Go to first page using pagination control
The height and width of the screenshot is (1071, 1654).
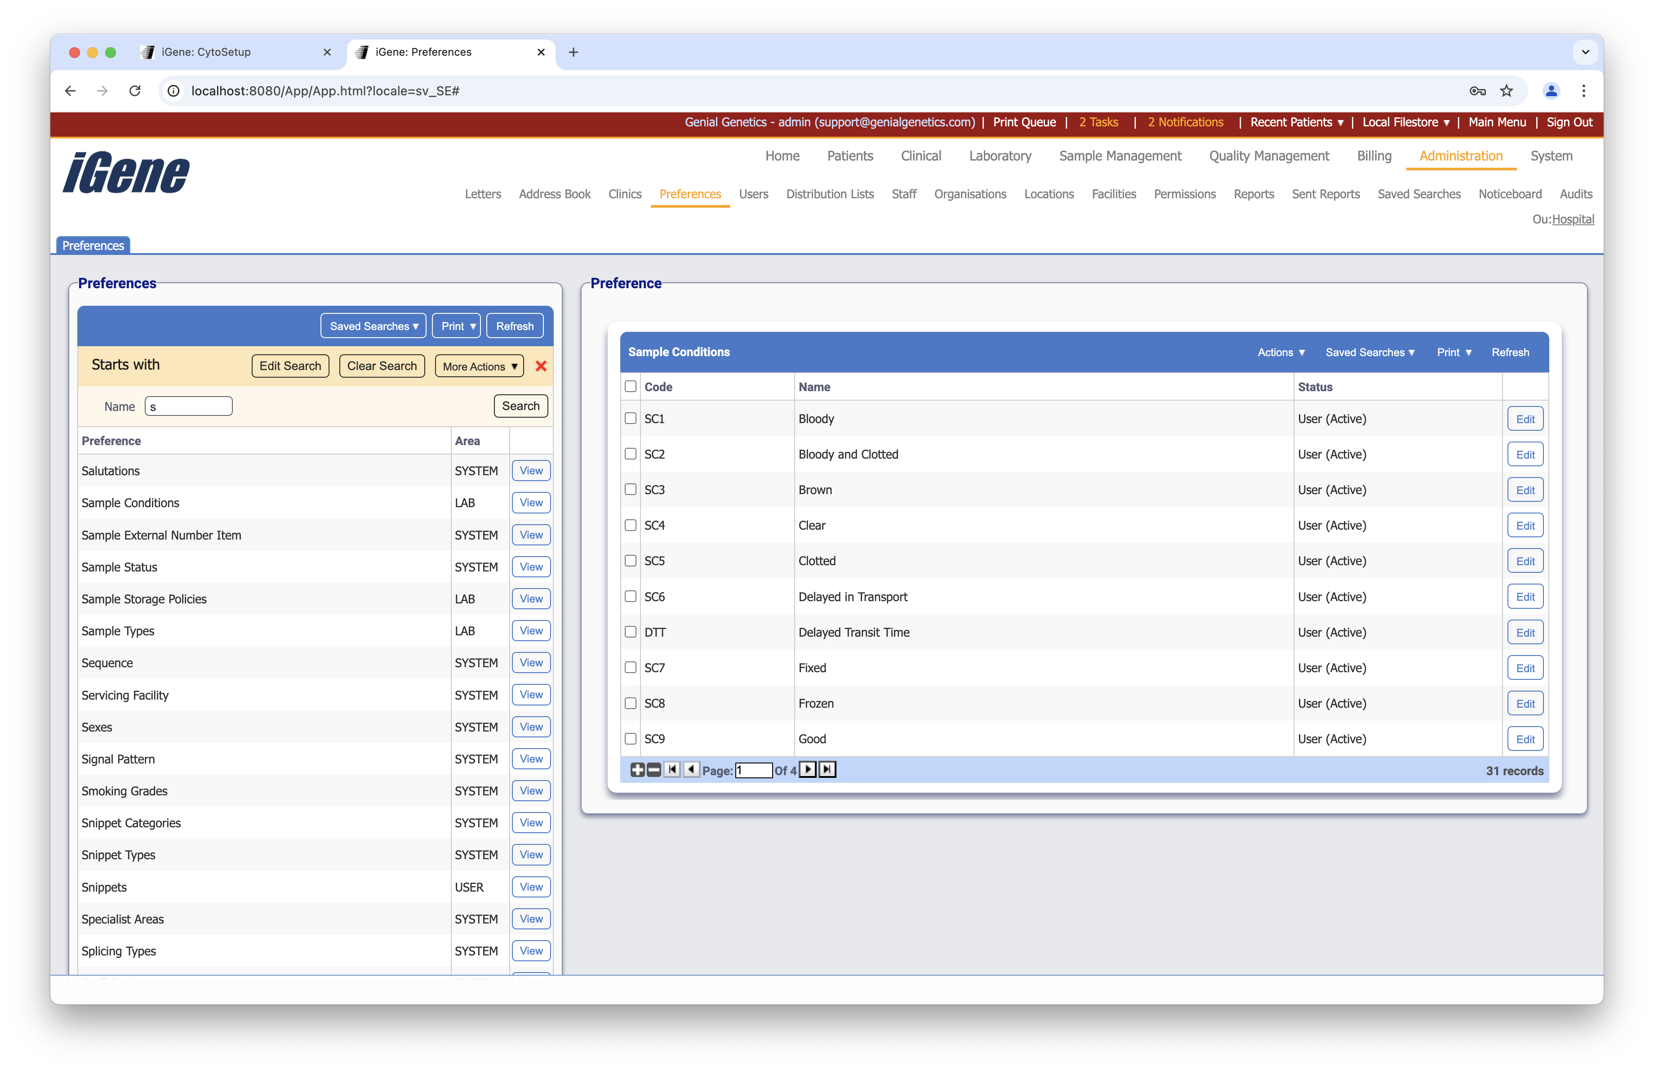point(672,770)
